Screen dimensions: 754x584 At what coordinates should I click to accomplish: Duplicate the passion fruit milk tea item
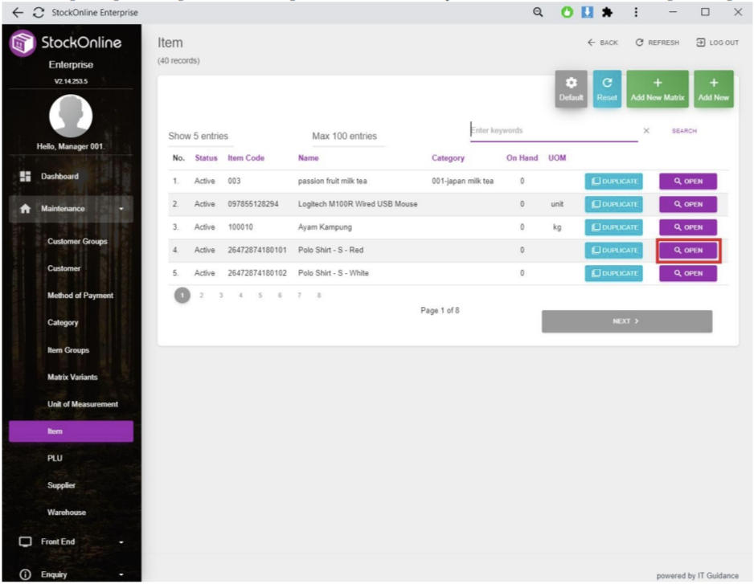[x=613, y=182]
